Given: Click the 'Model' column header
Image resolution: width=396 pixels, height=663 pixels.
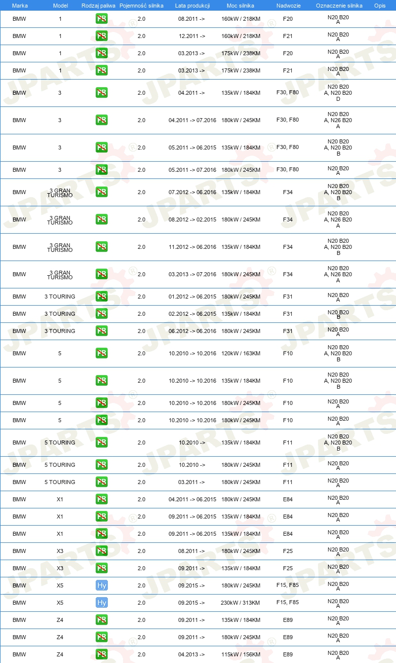Looking at the screenshot, I should [60, 6].
